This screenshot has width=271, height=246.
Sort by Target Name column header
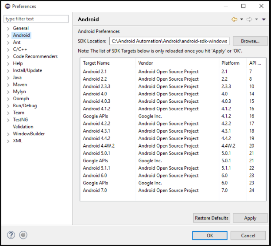[x=108, y=63]
